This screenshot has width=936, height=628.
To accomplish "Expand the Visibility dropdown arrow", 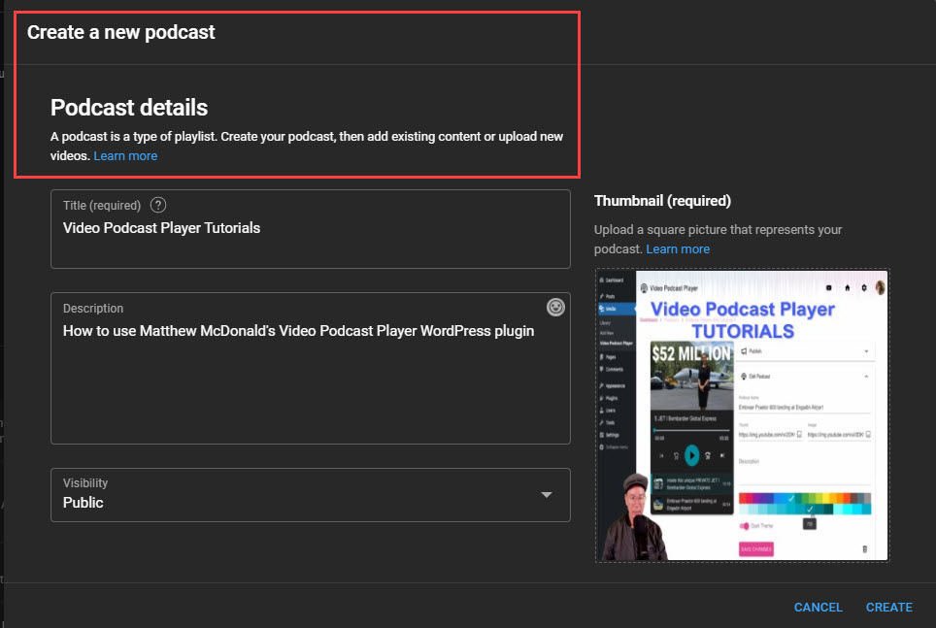I will pyautogui.click(x=547, y=495).
